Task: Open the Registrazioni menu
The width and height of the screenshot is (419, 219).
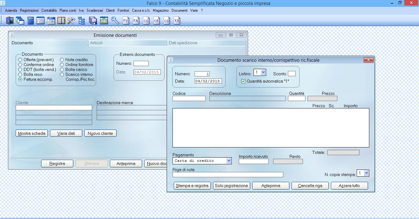Action: 29,10
